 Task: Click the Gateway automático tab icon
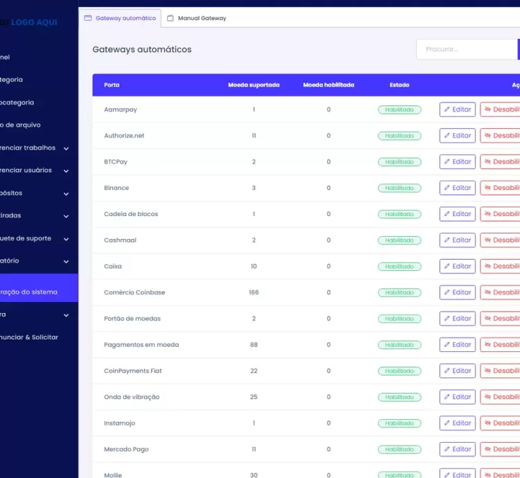88,18
